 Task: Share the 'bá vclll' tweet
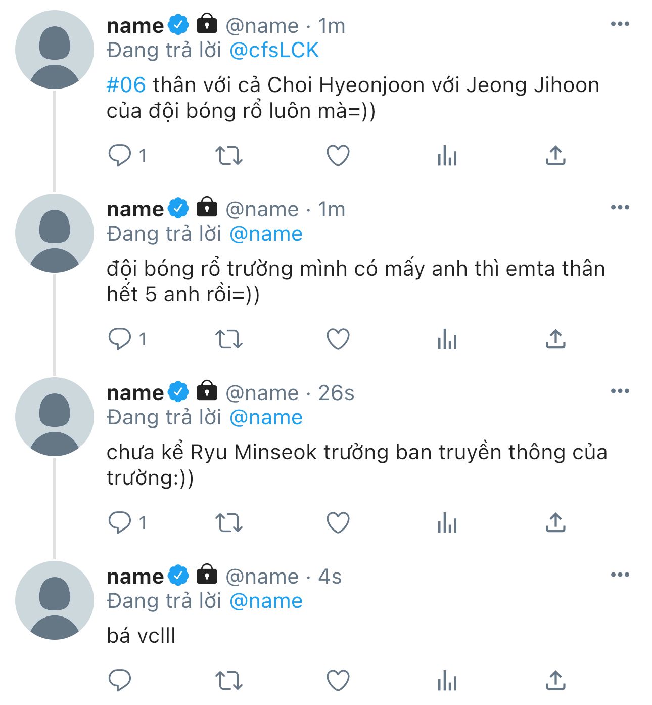555,680
